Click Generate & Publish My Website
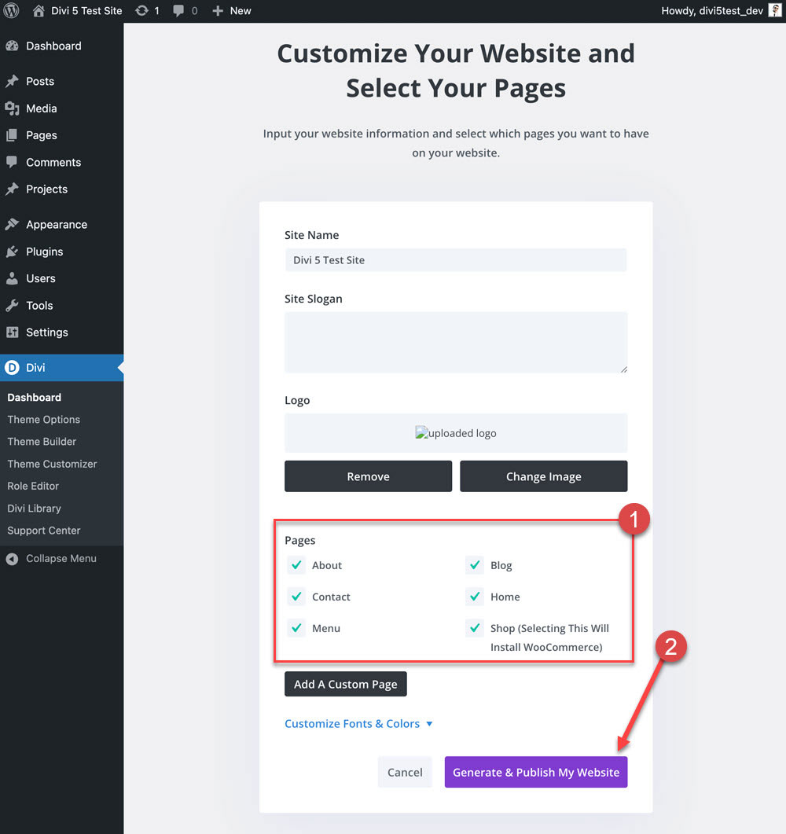786x834 pixels. click(536, 773)
